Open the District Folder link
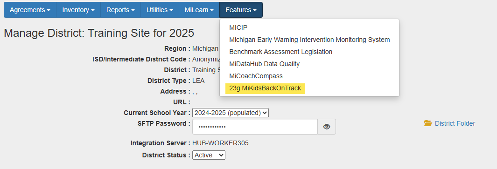The height and width of the screenshot is (169, 497). [x=455, y=123]
